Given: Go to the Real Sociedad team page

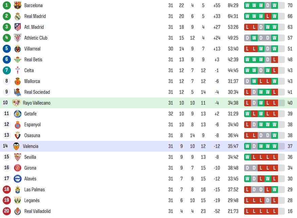Looking at the screenshot, I should (37, 92).
